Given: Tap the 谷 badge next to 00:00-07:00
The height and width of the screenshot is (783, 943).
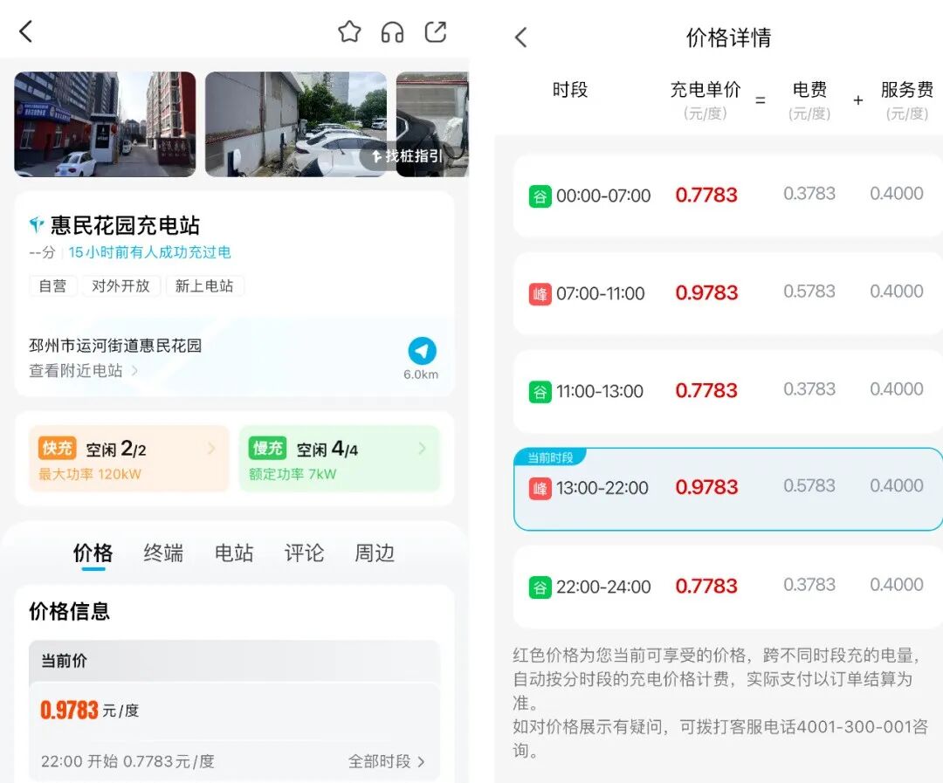Looking at the screenshot, I should pyautogui.click(x=541, y=196).
